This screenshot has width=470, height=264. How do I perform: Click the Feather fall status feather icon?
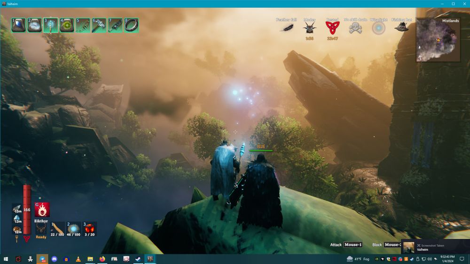287,28
